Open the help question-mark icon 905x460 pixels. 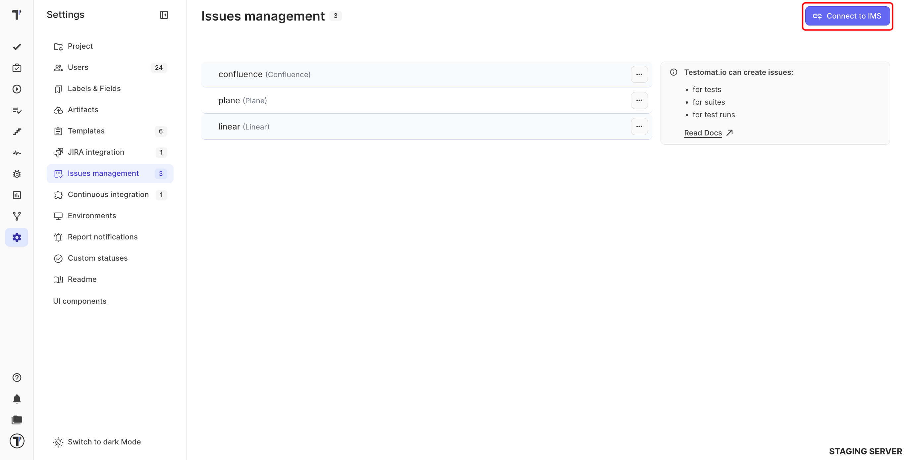click(17, 378)
